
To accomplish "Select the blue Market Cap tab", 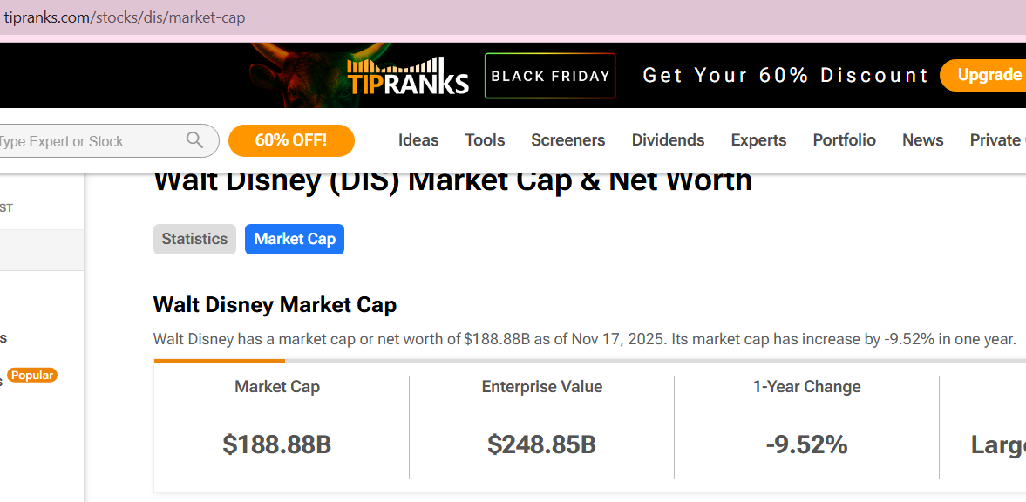I will [295, 239].
